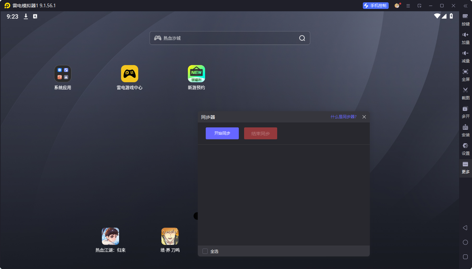The image size is (472, 269).
Task: Take a screenshot with 截图
Action: coord(465,93)
